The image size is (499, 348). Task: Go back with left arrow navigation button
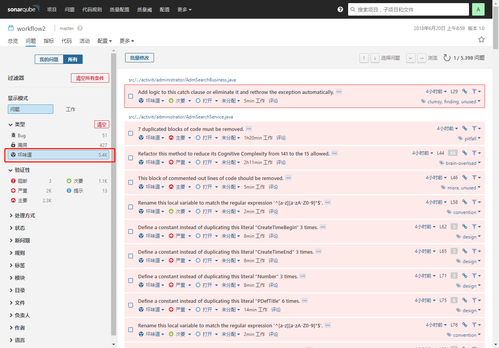coord(411,58)
